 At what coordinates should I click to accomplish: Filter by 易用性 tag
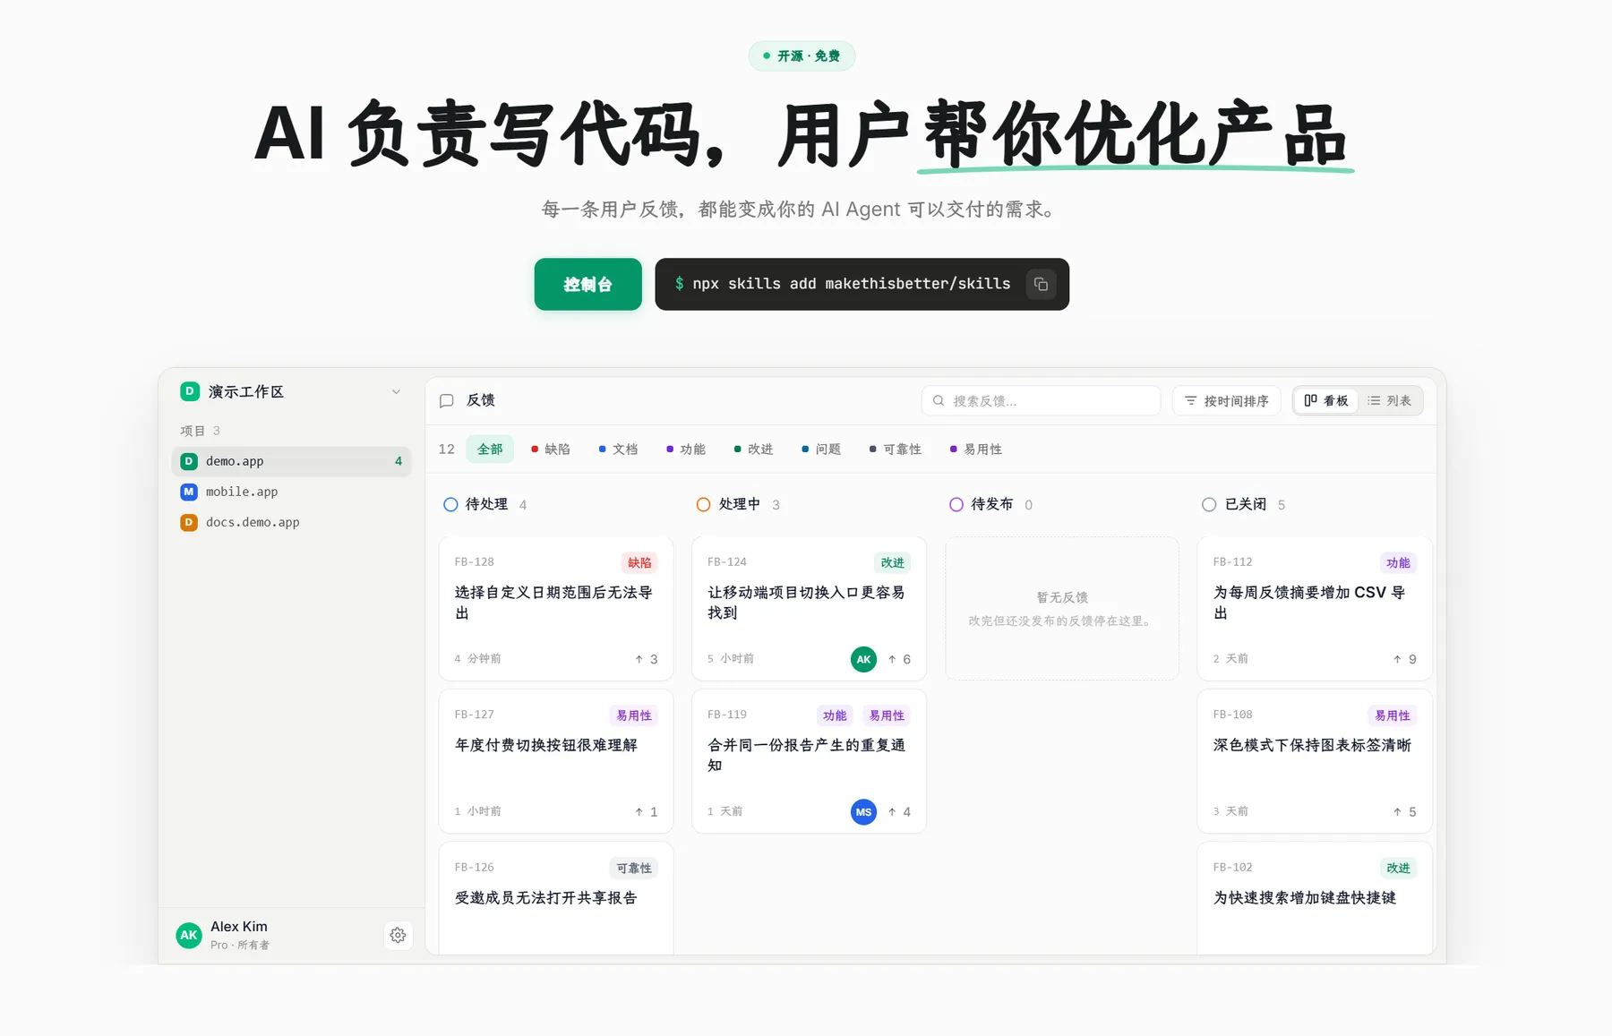976,450
